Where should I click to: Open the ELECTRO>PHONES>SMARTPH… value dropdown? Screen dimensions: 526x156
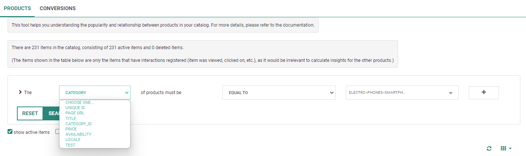click(x=402, y=93)
